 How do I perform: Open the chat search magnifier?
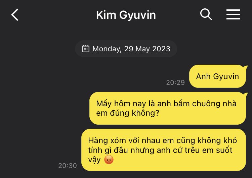(206, 14)
